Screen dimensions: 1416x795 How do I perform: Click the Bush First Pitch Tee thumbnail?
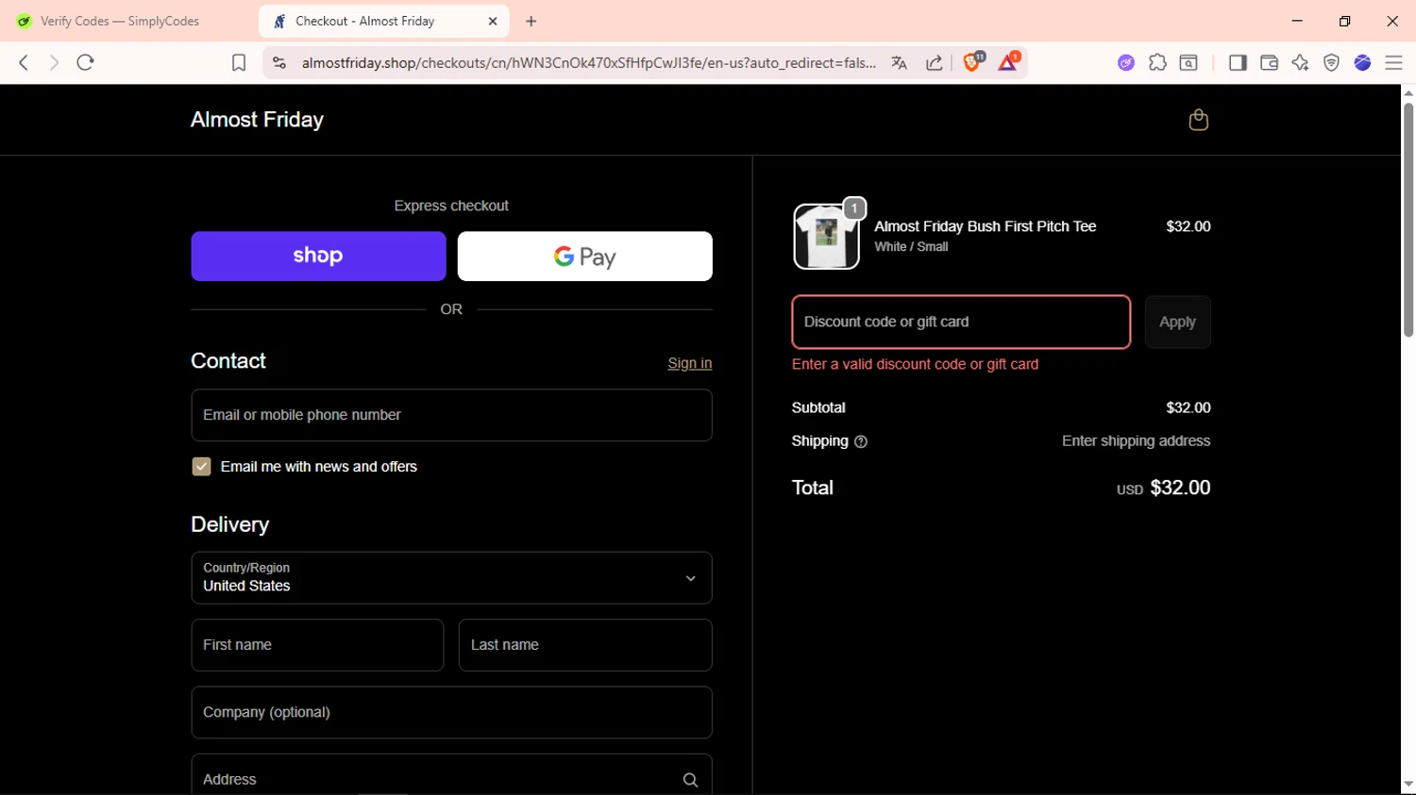[826, 237]
